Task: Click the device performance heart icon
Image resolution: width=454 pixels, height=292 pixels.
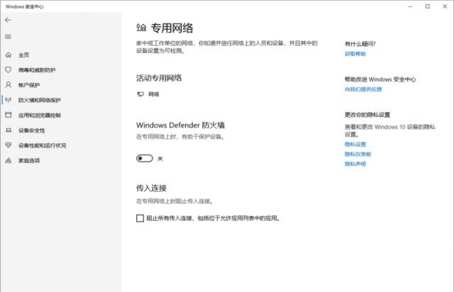Action: coord(8,145)
